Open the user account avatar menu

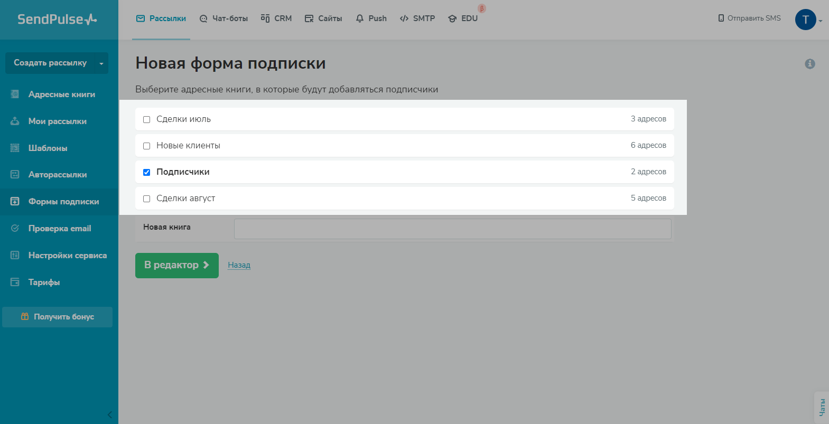pyautogui.click(x=806, y=20)
